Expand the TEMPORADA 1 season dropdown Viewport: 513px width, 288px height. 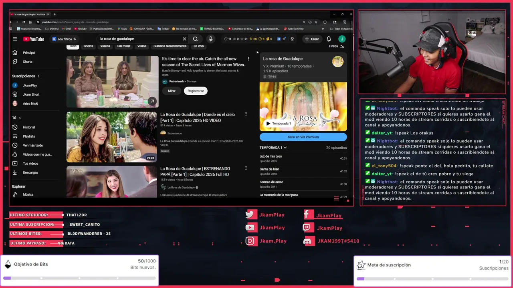(273, 148)
